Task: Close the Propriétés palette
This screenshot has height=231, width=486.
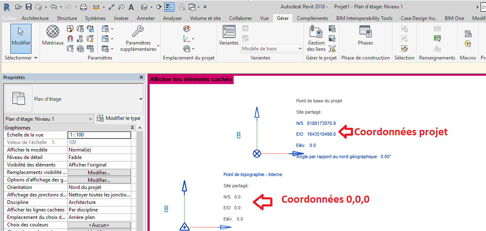Action: (x=141, y=77)
